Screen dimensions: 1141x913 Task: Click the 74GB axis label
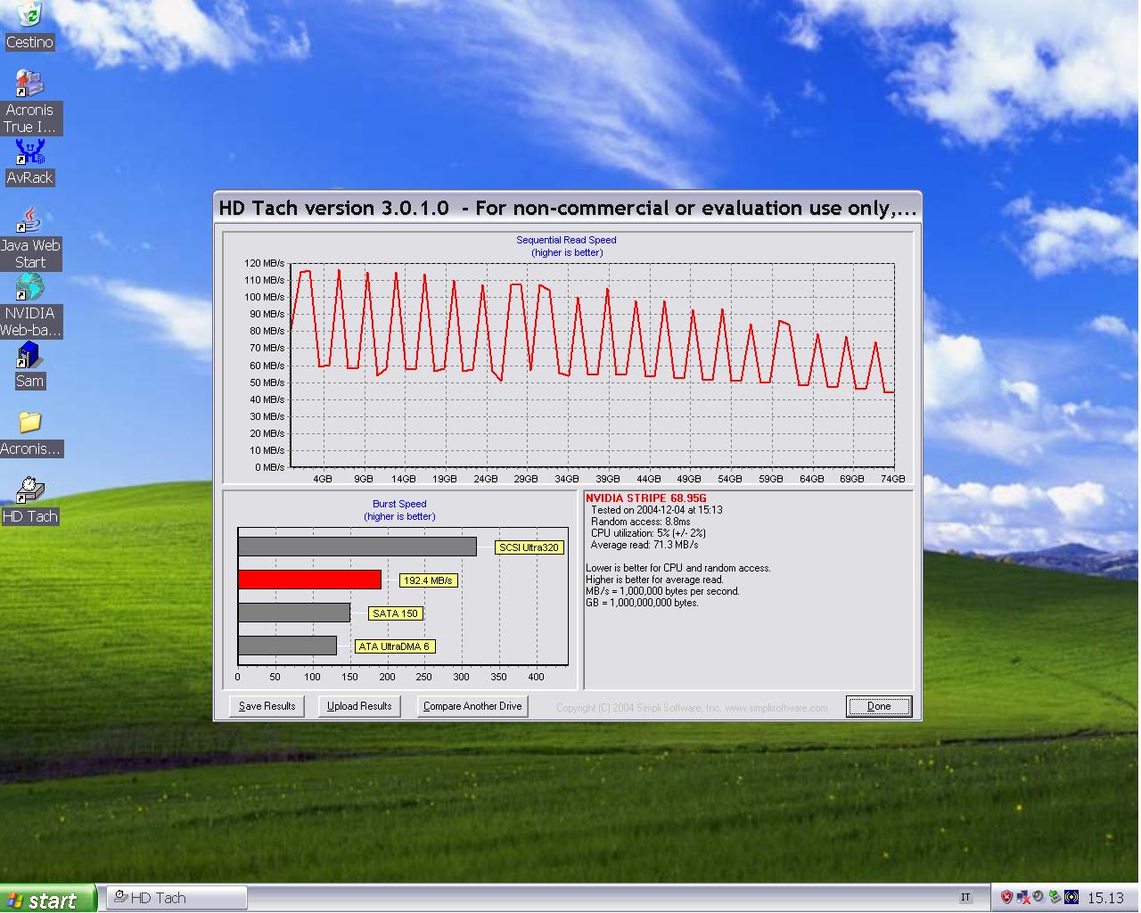(892, 479)
